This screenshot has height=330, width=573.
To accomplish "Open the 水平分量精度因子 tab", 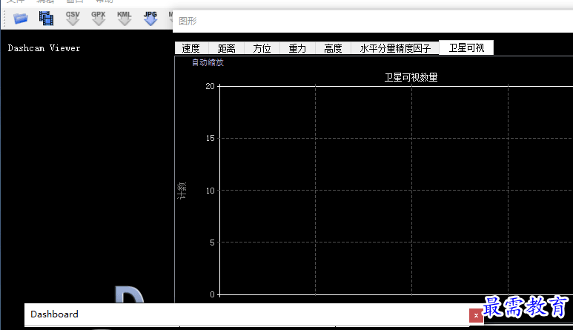I will click(395, 48).
